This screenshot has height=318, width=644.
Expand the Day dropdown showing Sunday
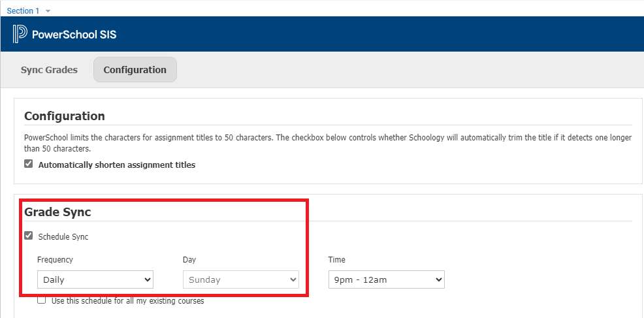click(240, 279)
